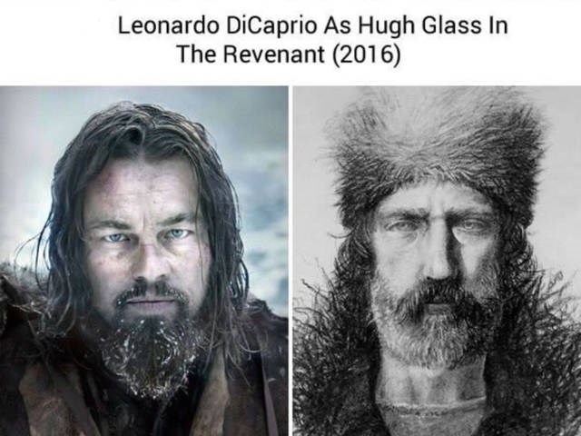This screenshot has height=436, width=581.
Task: Click the white divider between both images
Action: [290, 261]
